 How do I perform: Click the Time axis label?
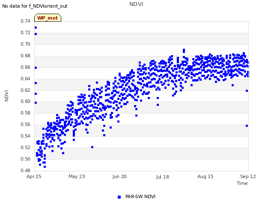[x=242, y=183]
